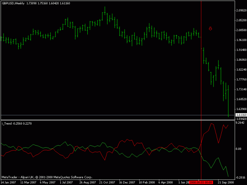Screen dimensions: 247x185
Task: Click the red down arrow signal marker
Action: pyautogui.click(x=210, y=29)
